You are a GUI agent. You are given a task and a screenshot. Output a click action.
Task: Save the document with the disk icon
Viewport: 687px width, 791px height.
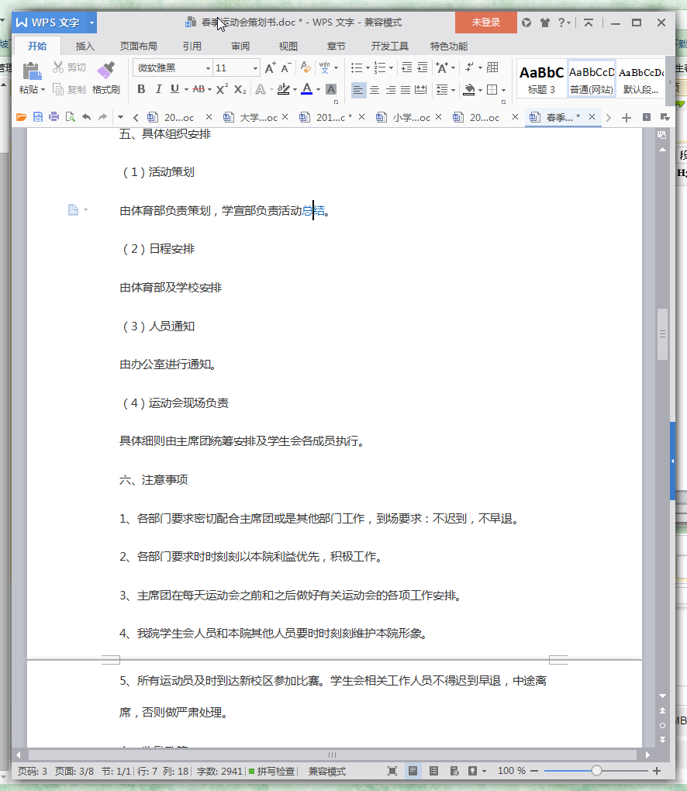38,117
